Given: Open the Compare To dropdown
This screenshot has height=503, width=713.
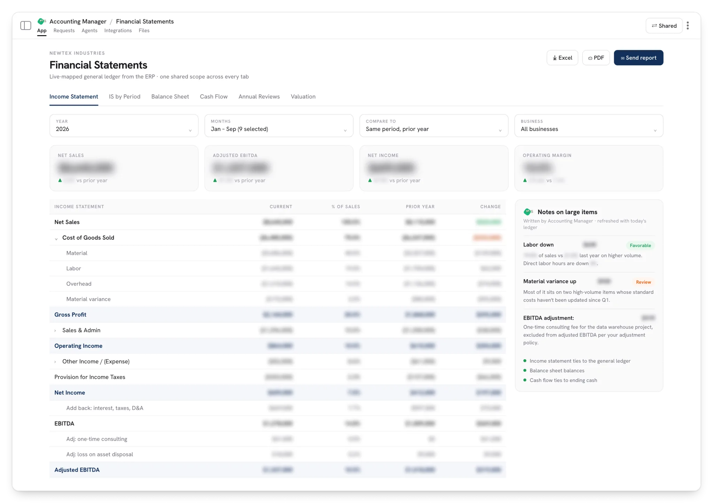Looking at the screenshot, I should (x=434, y=126).
